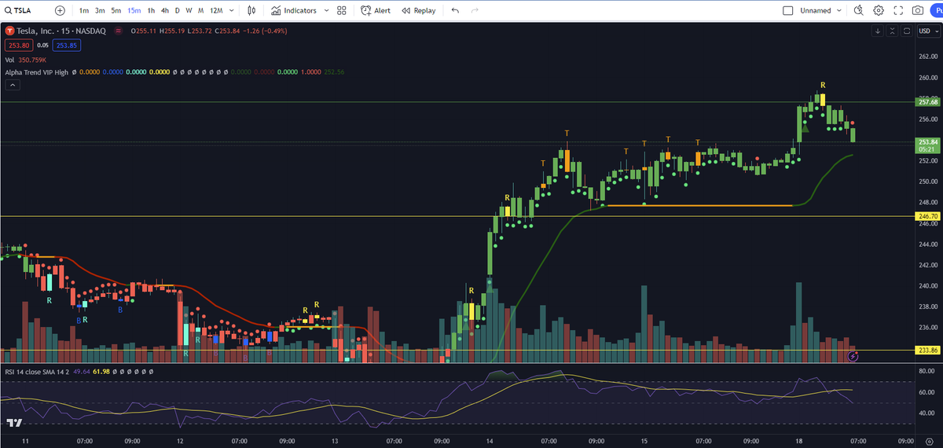
Task: Click the 246.70 yellow price label
Action: tap(929, 215)
